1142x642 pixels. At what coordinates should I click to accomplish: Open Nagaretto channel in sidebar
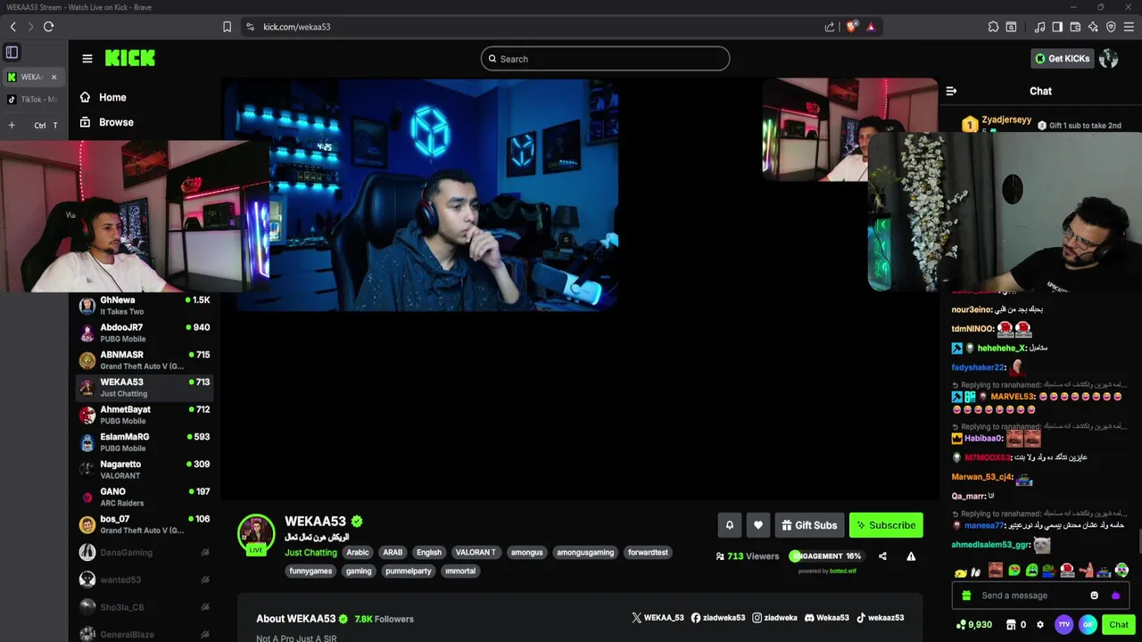pos(145,470)
